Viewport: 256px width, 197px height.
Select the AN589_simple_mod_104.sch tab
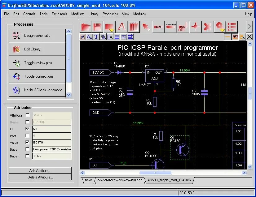click(x=169, y=180)
